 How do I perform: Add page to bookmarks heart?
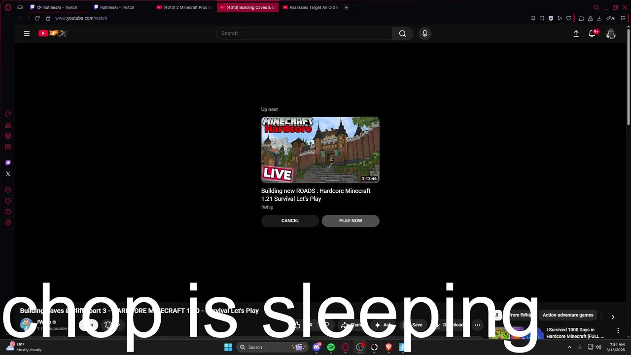pyautogui.click(x=568, y=18)
